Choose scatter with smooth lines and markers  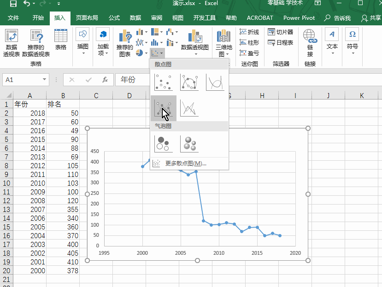(189, 82)
